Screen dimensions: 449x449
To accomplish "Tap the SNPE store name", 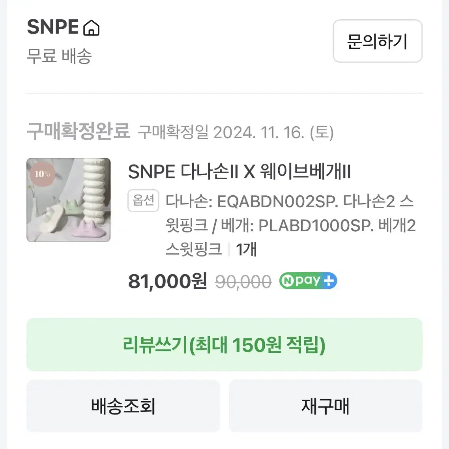I will pyautogui.click(x=53, y=27).
